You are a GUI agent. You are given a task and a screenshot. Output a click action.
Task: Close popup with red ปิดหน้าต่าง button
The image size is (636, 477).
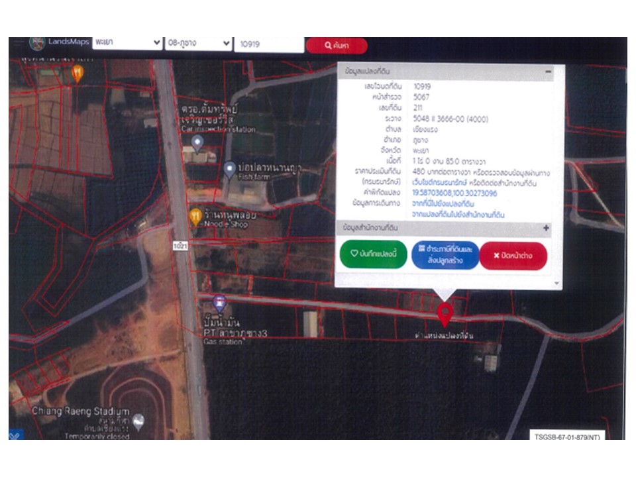click(513, 256)
